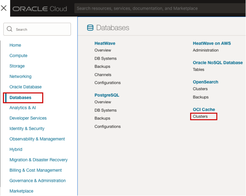Screen dimensions: 246x196
Task: Click the PostgreSQL section heading link
Action: pos(107,95)
